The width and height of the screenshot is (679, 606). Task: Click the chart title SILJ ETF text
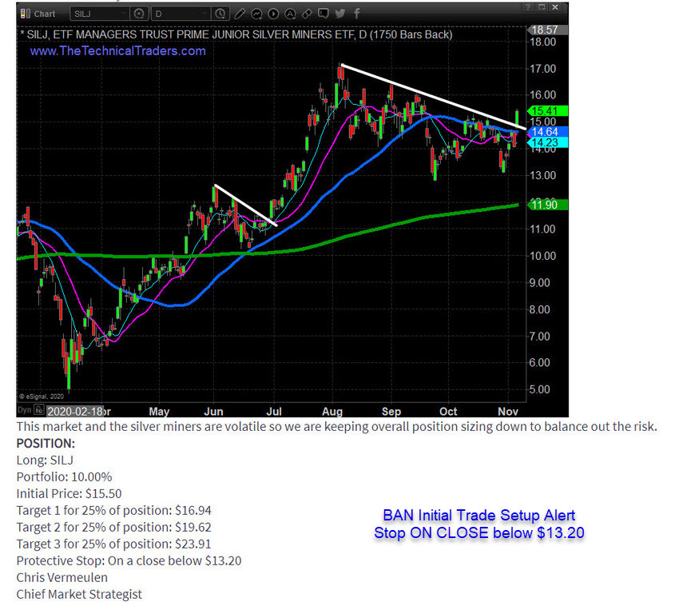tap(236, 34)
